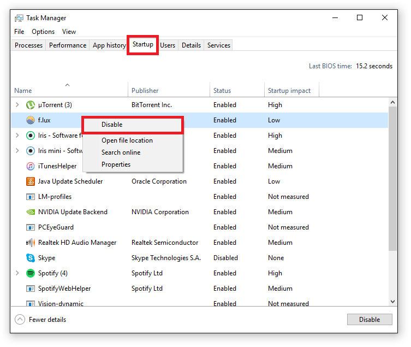Sort by the Publisher column header

(x=169, y=91)
